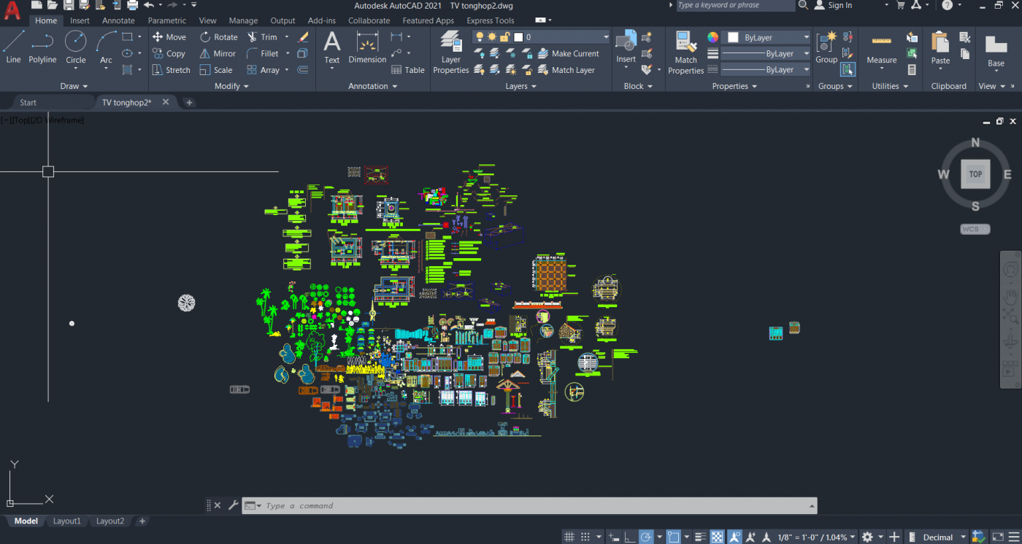This screenshot has height=544, width=1022.
Task: Click the command line input field
Action: pos(533,505)
